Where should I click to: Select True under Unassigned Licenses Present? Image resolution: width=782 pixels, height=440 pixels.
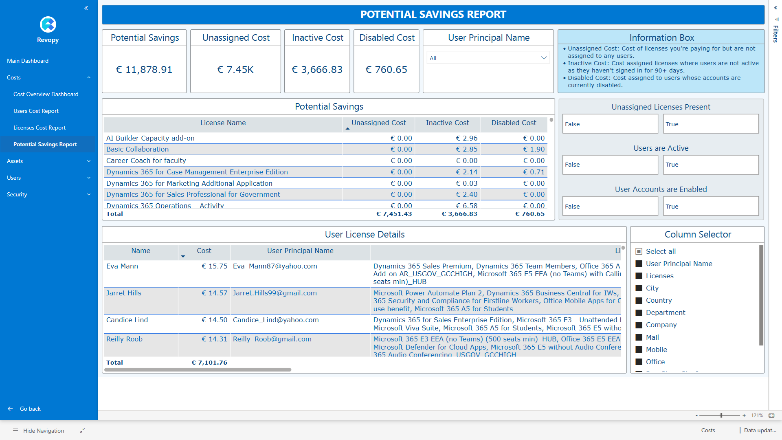click(x=711, y=124)
